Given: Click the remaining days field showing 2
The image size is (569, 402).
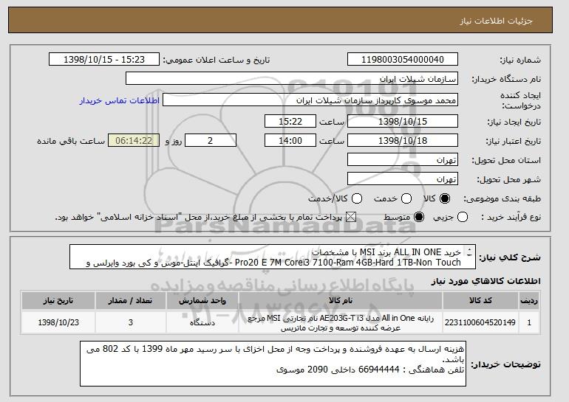Looking at the screenshot, I should (211, 141).
